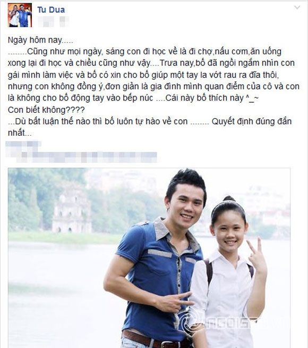Viewport: 308px width, 348px height.
Task: Click the Tu Dua profile picture
Action: [20, 15]
